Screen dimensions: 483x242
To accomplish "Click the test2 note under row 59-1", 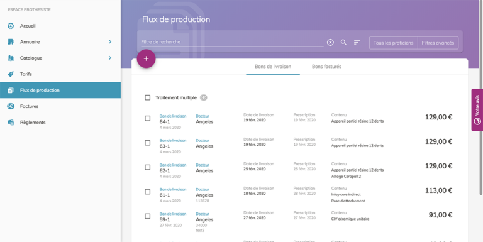I will click(x=200, y=230).
